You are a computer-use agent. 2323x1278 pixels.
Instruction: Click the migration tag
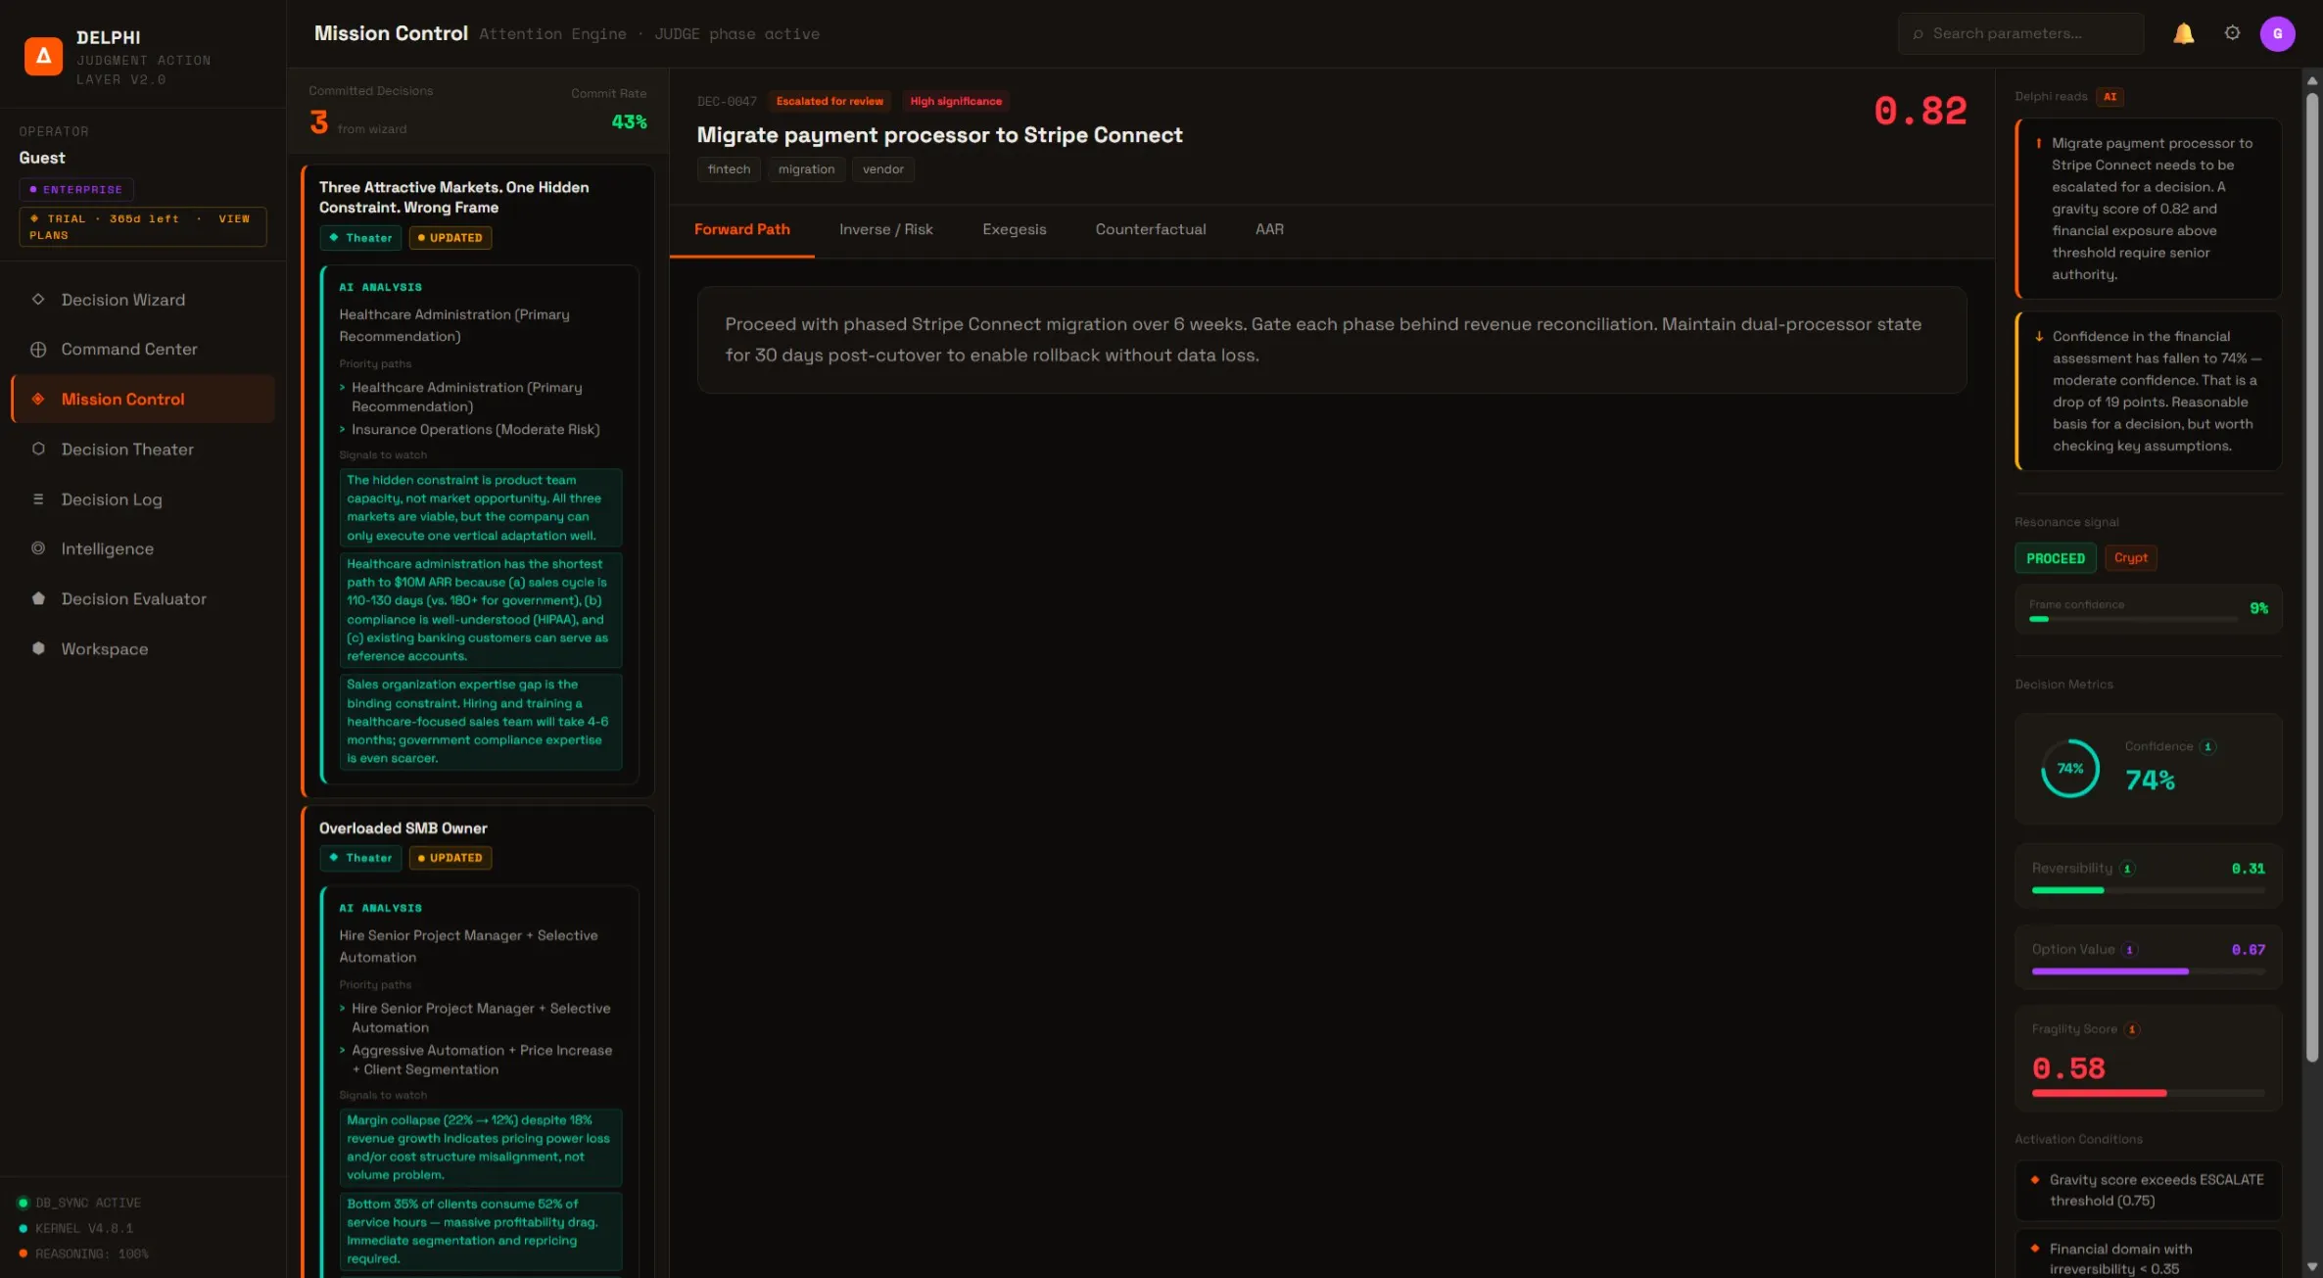pyautogui.click(x=806, y=169)
